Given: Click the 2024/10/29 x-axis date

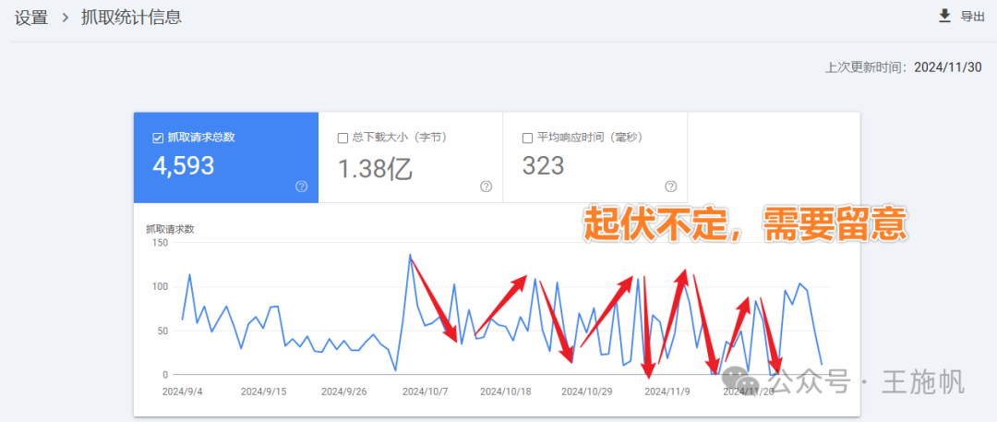Looking at the screenshot, I should pos(587,391).
